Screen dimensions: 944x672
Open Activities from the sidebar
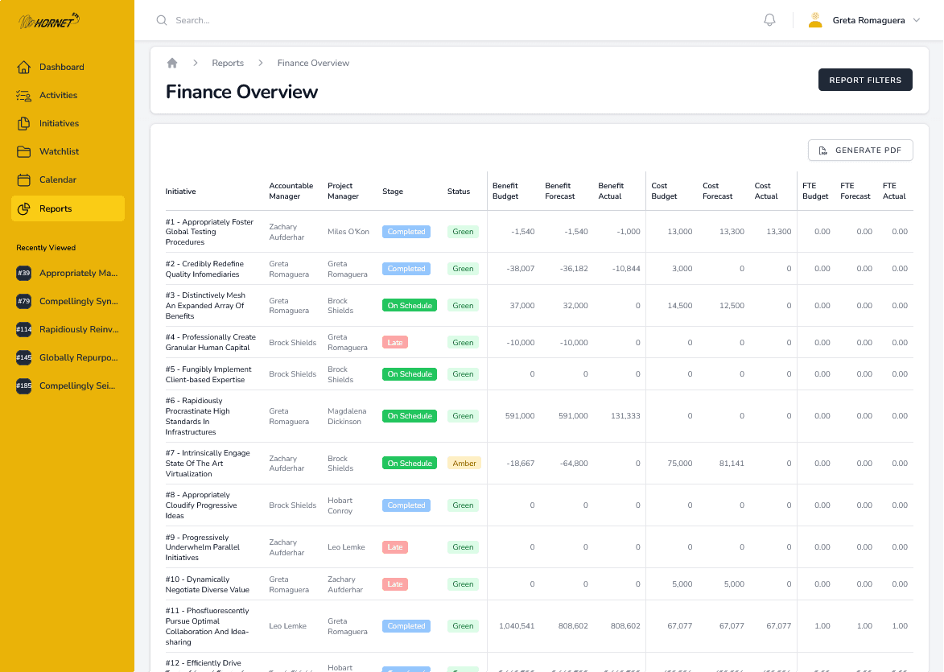pos(58,96)
